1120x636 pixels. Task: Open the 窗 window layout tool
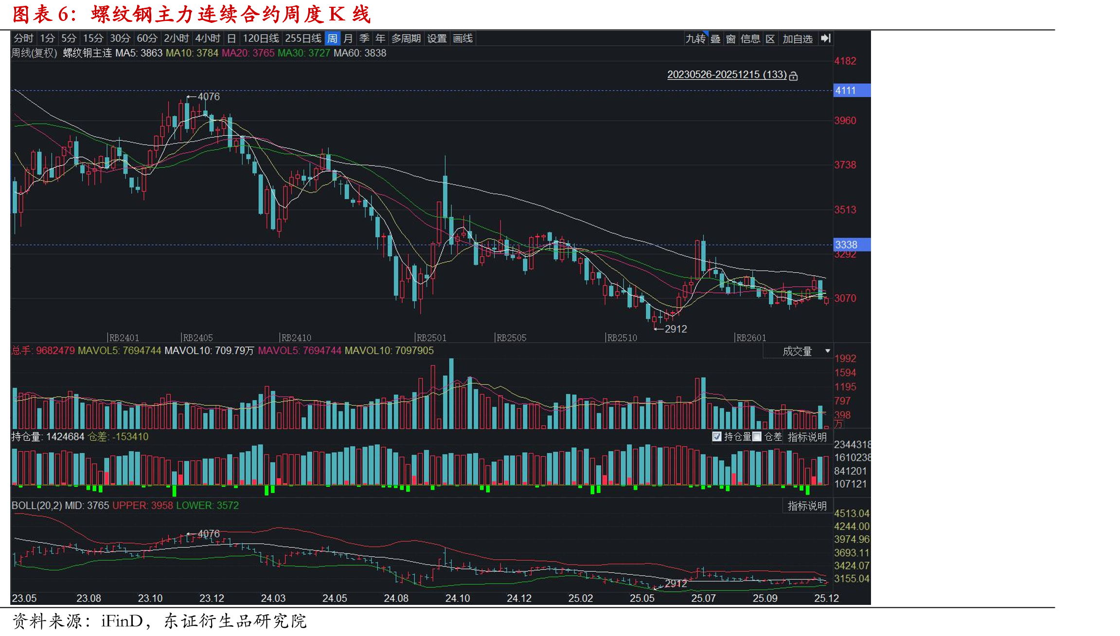click(x=730, y=39)
